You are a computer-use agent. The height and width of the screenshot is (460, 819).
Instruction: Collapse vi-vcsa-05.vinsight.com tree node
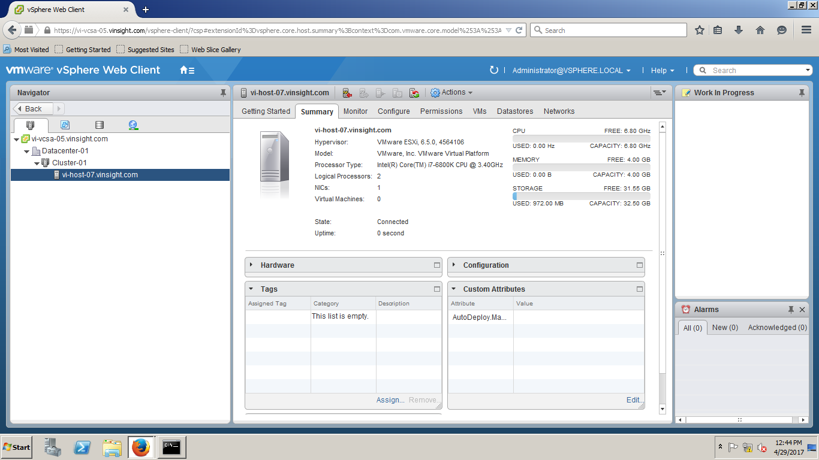click(16, 139)
